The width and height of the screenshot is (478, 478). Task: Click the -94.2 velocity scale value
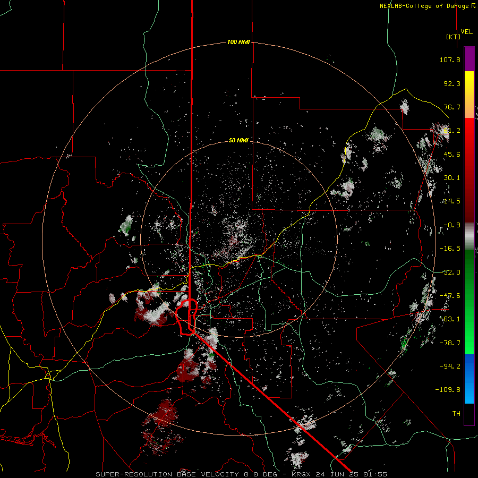[450, 366]
